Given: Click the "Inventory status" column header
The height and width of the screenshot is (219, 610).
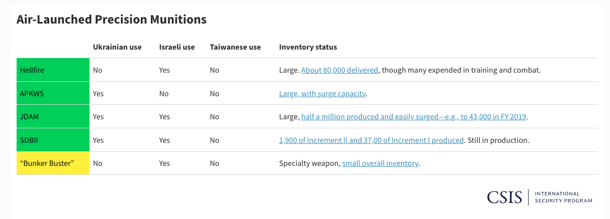Looking at the screenshot, I should click(x=308, y=47).
